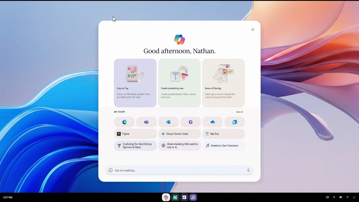The image size is (359, 202).
Task: Open Exploring the Best Dining Options in Maui
Action: coord(135,146)
